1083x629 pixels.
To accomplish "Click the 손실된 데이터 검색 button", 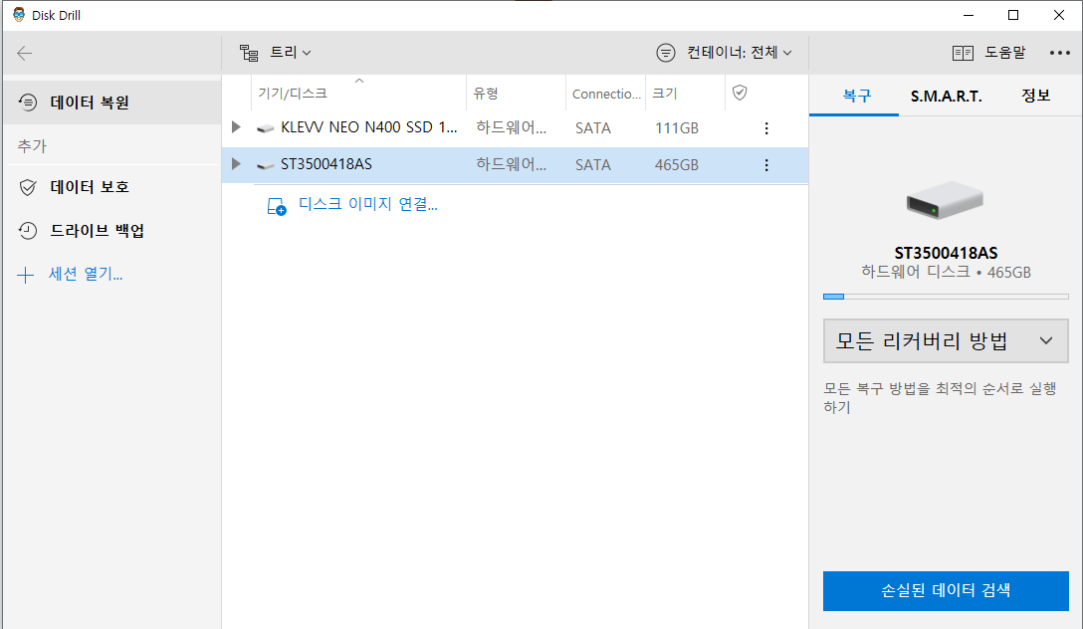I will (x=944, y=590).
